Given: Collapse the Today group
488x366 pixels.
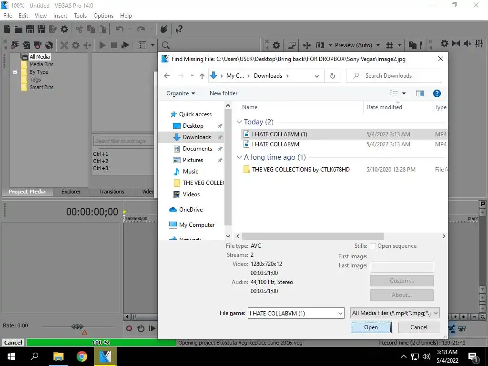Looking at the screenshot, I should pos(239,122).
